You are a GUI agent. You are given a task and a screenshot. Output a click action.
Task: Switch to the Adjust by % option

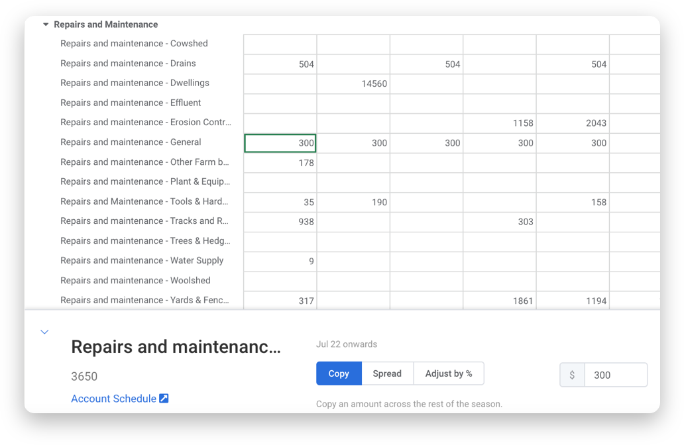tap(449, 373)
